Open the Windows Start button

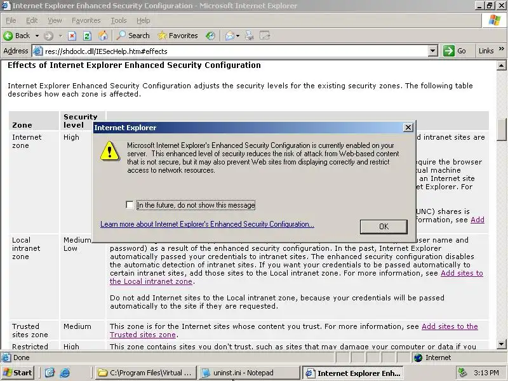(x=18, y=373)
